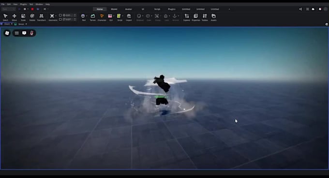The width and height of the screenshot is (329, 178).
Task: Open the test mode combo box
Action: click(x=8, y=9)
